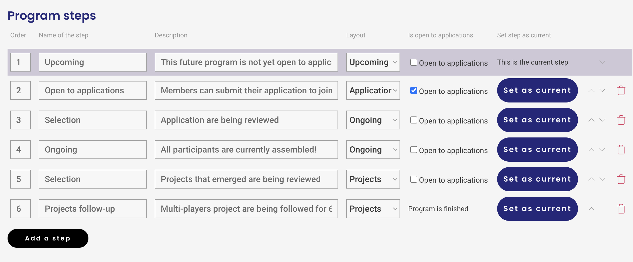Delete the Projects follow-up step
Viewport: 633px width, 262px height.
(621, 209)
